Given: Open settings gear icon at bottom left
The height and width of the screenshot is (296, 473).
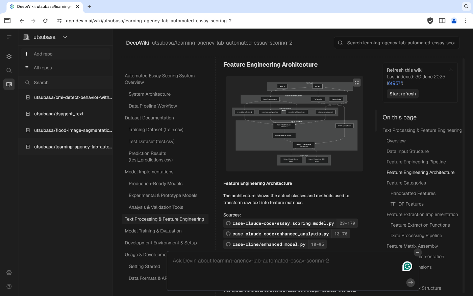Looking at the screenshot, I should pyautogui.click(x=9, y=273).
